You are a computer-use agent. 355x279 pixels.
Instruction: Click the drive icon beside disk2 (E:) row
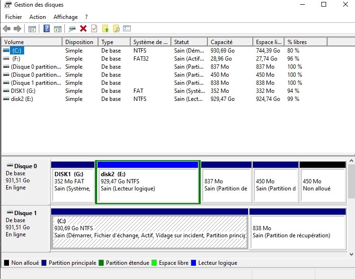6,99
